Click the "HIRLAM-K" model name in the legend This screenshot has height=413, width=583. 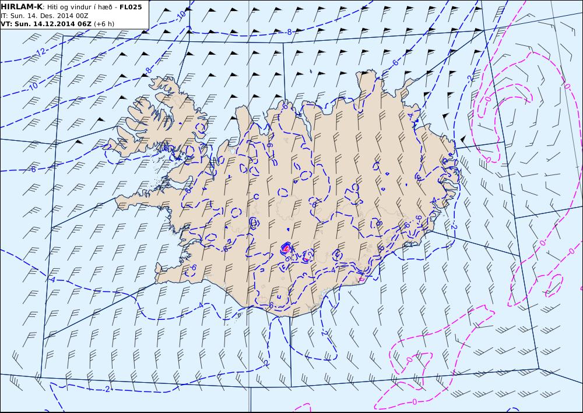22,7
